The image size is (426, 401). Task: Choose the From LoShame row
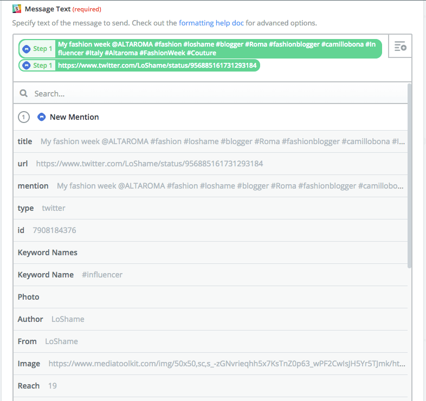210,341
